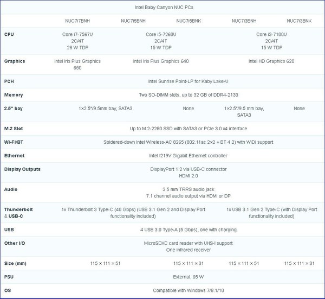Click the Audio row label
Screen dimensions: 325x299
(x=11, y=189)
